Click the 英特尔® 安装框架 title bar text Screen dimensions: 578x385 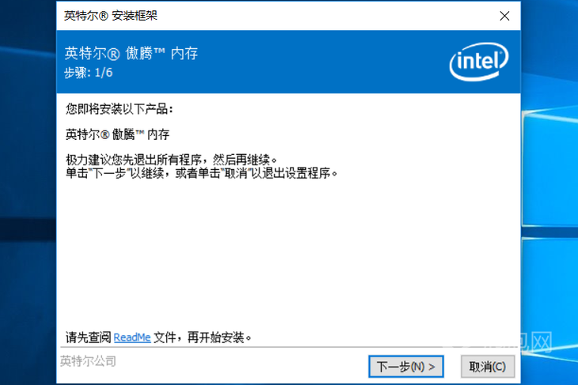tap(111, 16)
